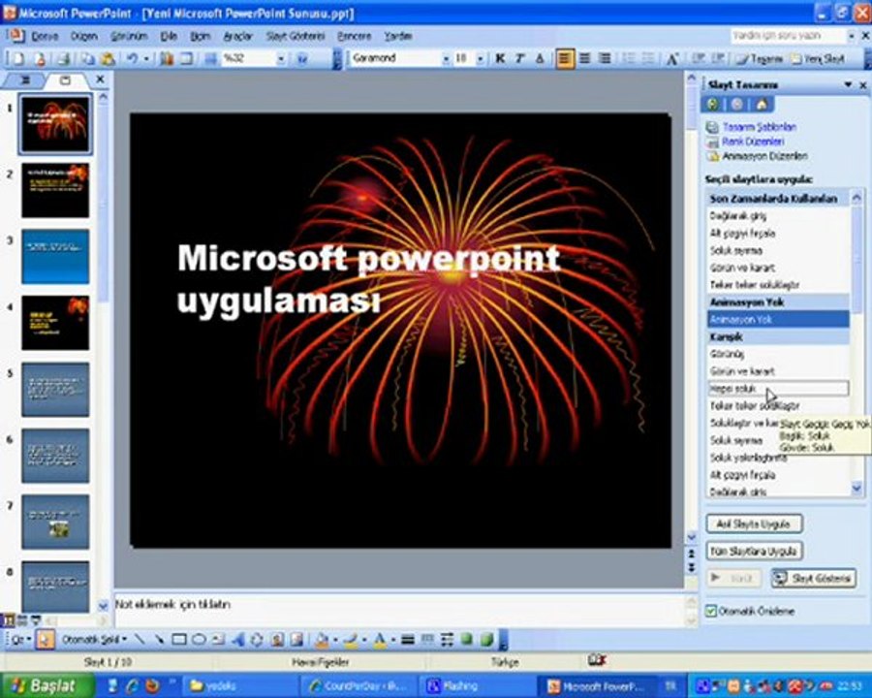Open the Garamond font name dropdown
The width and height of the screenshot is (872, 698).
[x=446, y=58]
